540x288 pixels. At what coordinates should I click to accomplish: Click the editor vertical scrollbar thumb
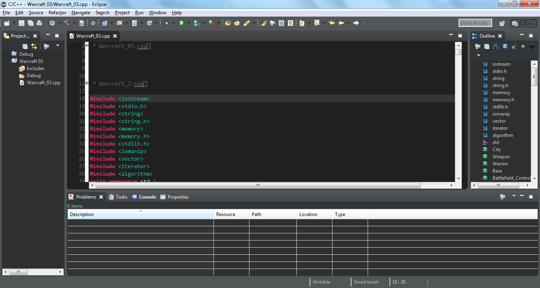tap(459, 52)
